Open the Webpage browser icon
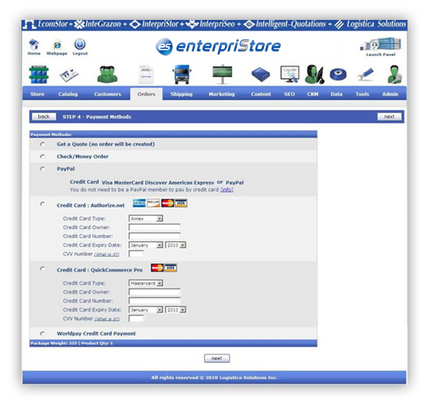The height and width of the screenshot is (405, 429). (x=57, y=45)
